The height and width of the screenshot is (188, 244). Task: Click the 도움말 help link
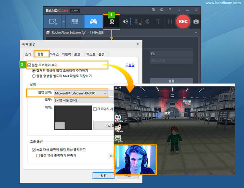130,65
